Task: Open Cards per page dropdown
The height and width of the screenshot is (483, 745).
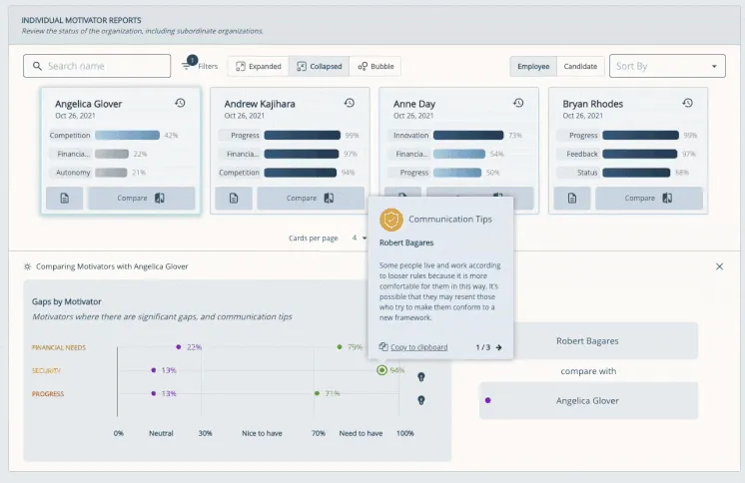Action: [x=360, y=238]
